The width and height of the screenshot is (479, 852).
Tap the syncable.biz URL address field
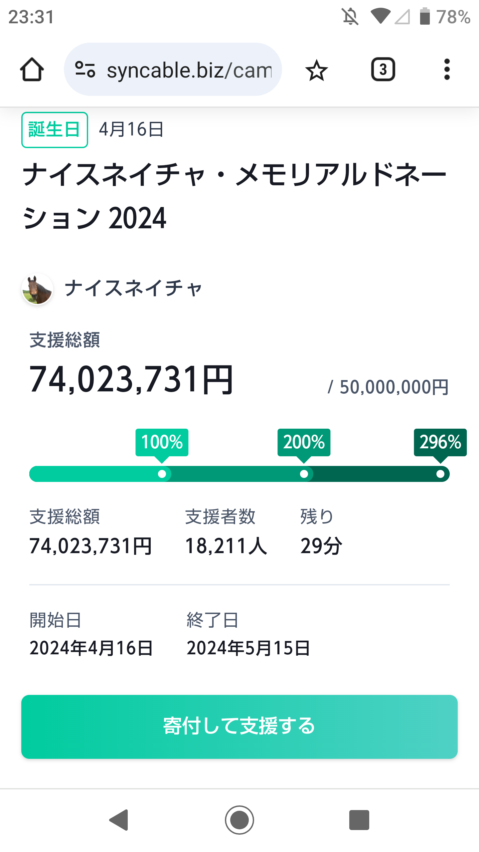[x=189, y=70]
